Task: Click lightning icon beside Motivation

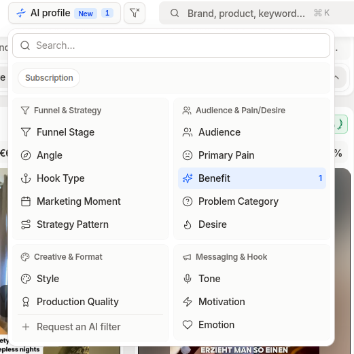Action: (188, 302)
